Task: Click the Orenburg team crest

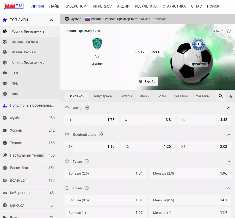Action: [x=198, y=44]
